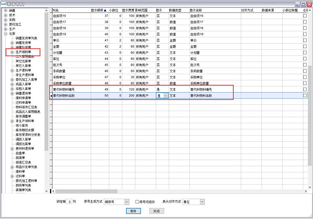Click the 保存 button
The width and height of the screenshot is (313, 219).
[133, 211]
